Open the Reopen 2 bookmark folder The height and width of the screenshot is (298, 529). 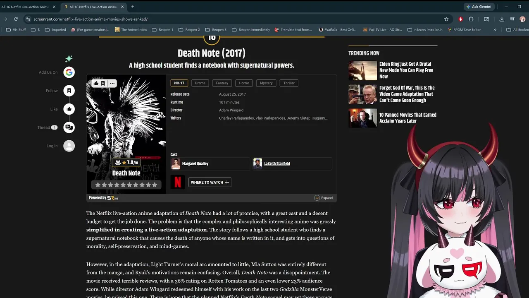[x=189, y=30]
